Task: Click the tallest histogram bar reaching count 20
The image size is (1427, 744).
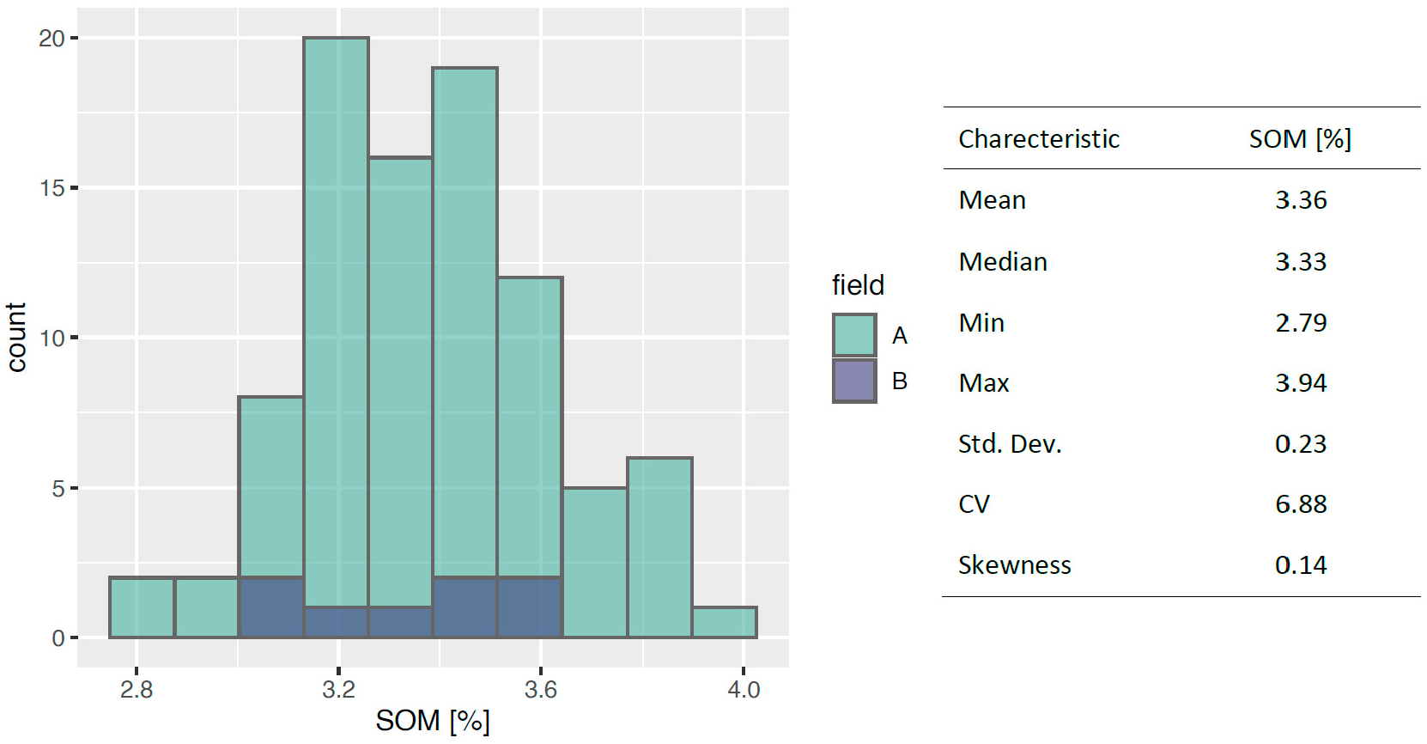Action: pos(336,318)
